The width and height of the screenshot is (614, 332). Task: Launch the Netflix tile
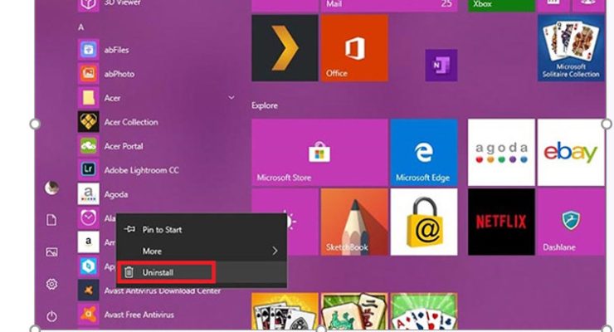pyautogui.click(x=501, y=222)
